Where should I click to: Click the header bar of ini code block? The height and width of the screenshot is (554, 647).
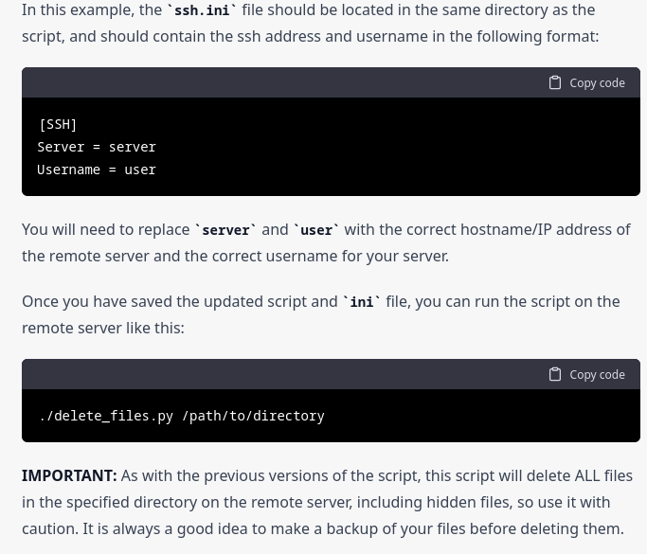pyautogui.click(x=331, y=83)
